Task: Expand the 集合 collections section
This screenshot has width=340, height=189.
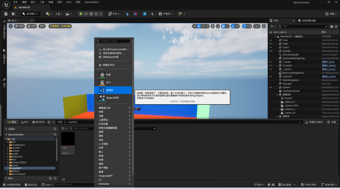Action: [6, 178]
